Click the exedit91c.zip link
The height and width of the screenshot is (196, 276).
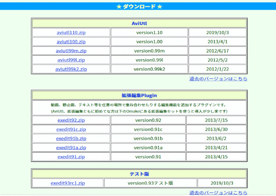pos(71,130)
